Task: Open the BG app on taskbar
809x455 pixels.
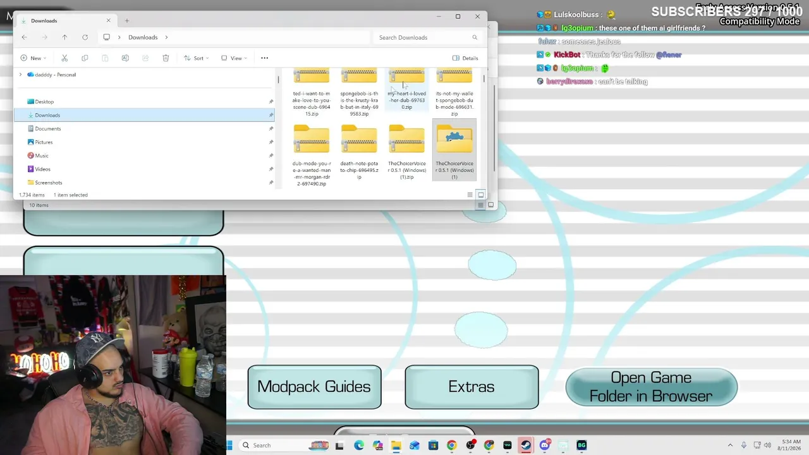Action: tap(581, 446)
